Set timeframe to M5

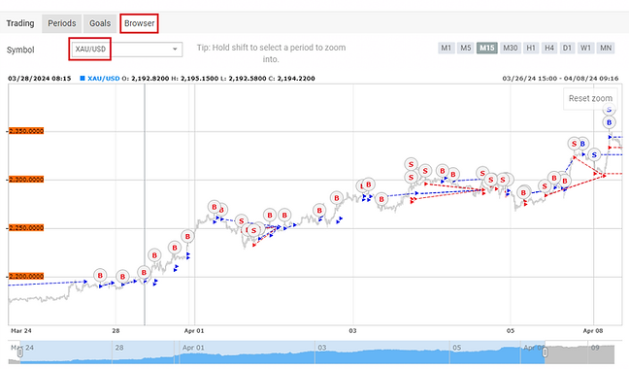pyautogui.click(x=465, y=48)
